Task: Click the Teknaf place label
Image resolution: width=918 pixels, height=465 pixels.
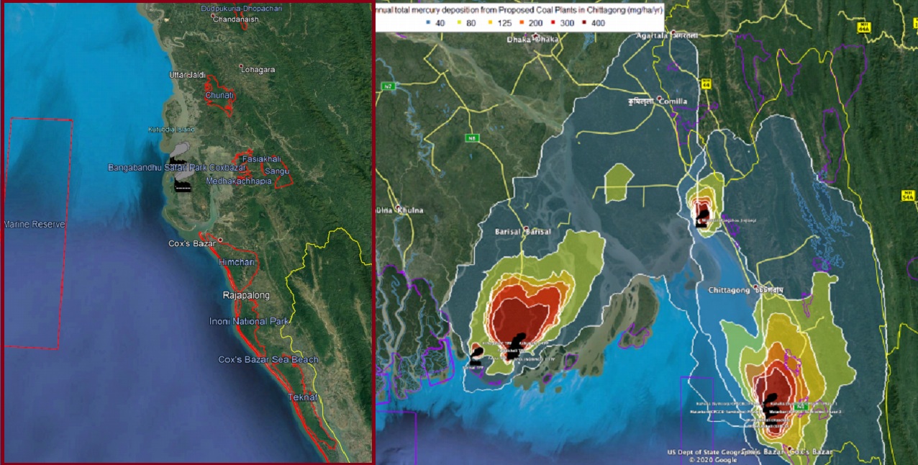Action: [x=302, y=397]
